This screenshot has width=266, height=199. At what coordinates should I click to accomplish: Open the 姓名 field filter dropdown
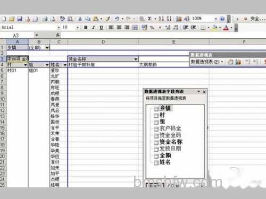click(x=65, y=65)
